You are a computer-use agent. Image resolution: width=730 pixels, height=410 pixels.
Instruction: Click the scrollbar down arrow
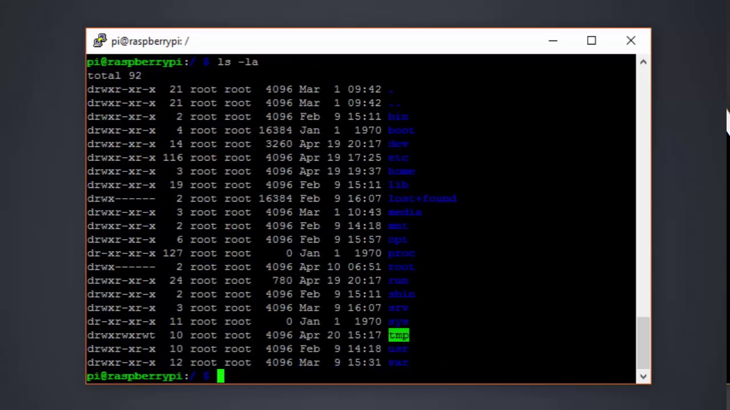pos(643,376)
